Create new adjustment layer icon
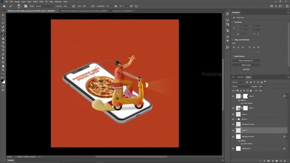The height and width of the screenshot is (163, 290). 273,161
